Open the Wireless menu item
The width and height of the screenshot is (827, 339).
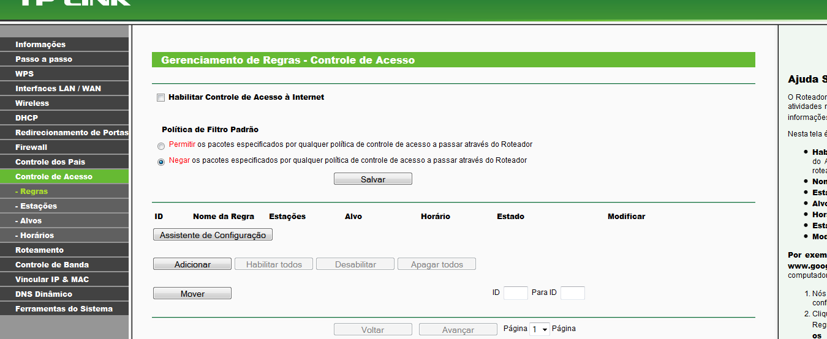pos(64,103)
